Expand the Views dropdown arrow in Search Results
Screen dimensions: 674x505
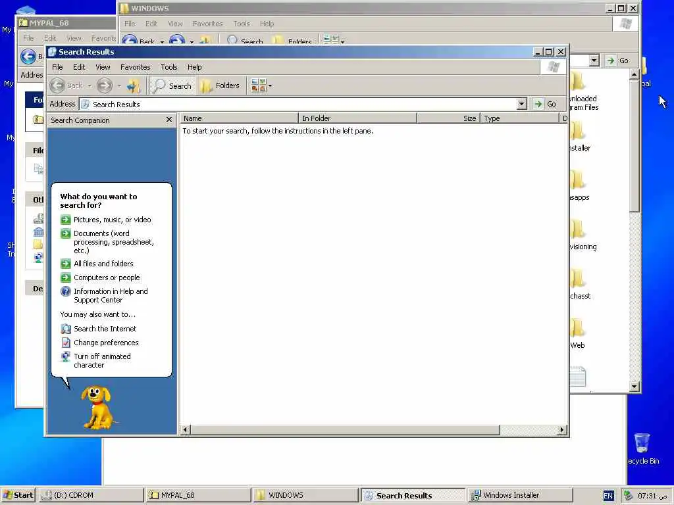pos(270,86)
